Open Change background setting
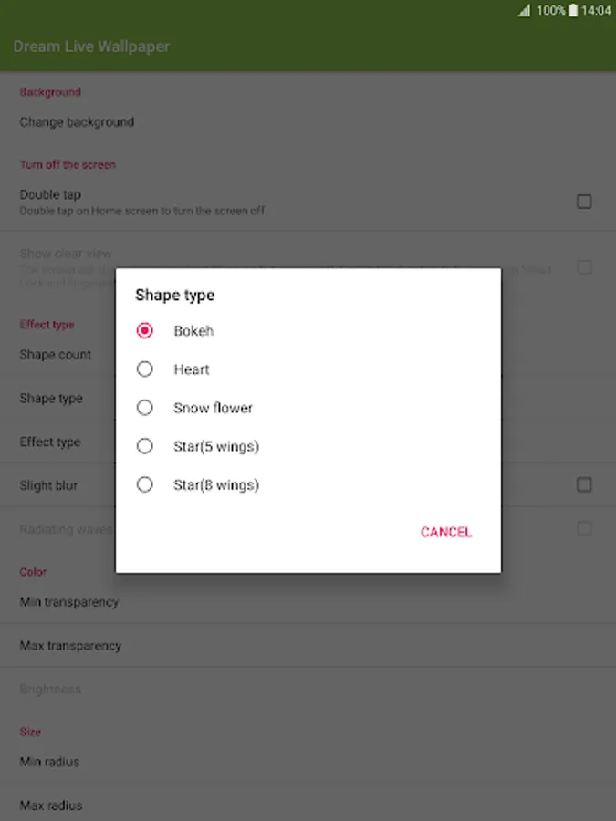 tap(78, 122)
